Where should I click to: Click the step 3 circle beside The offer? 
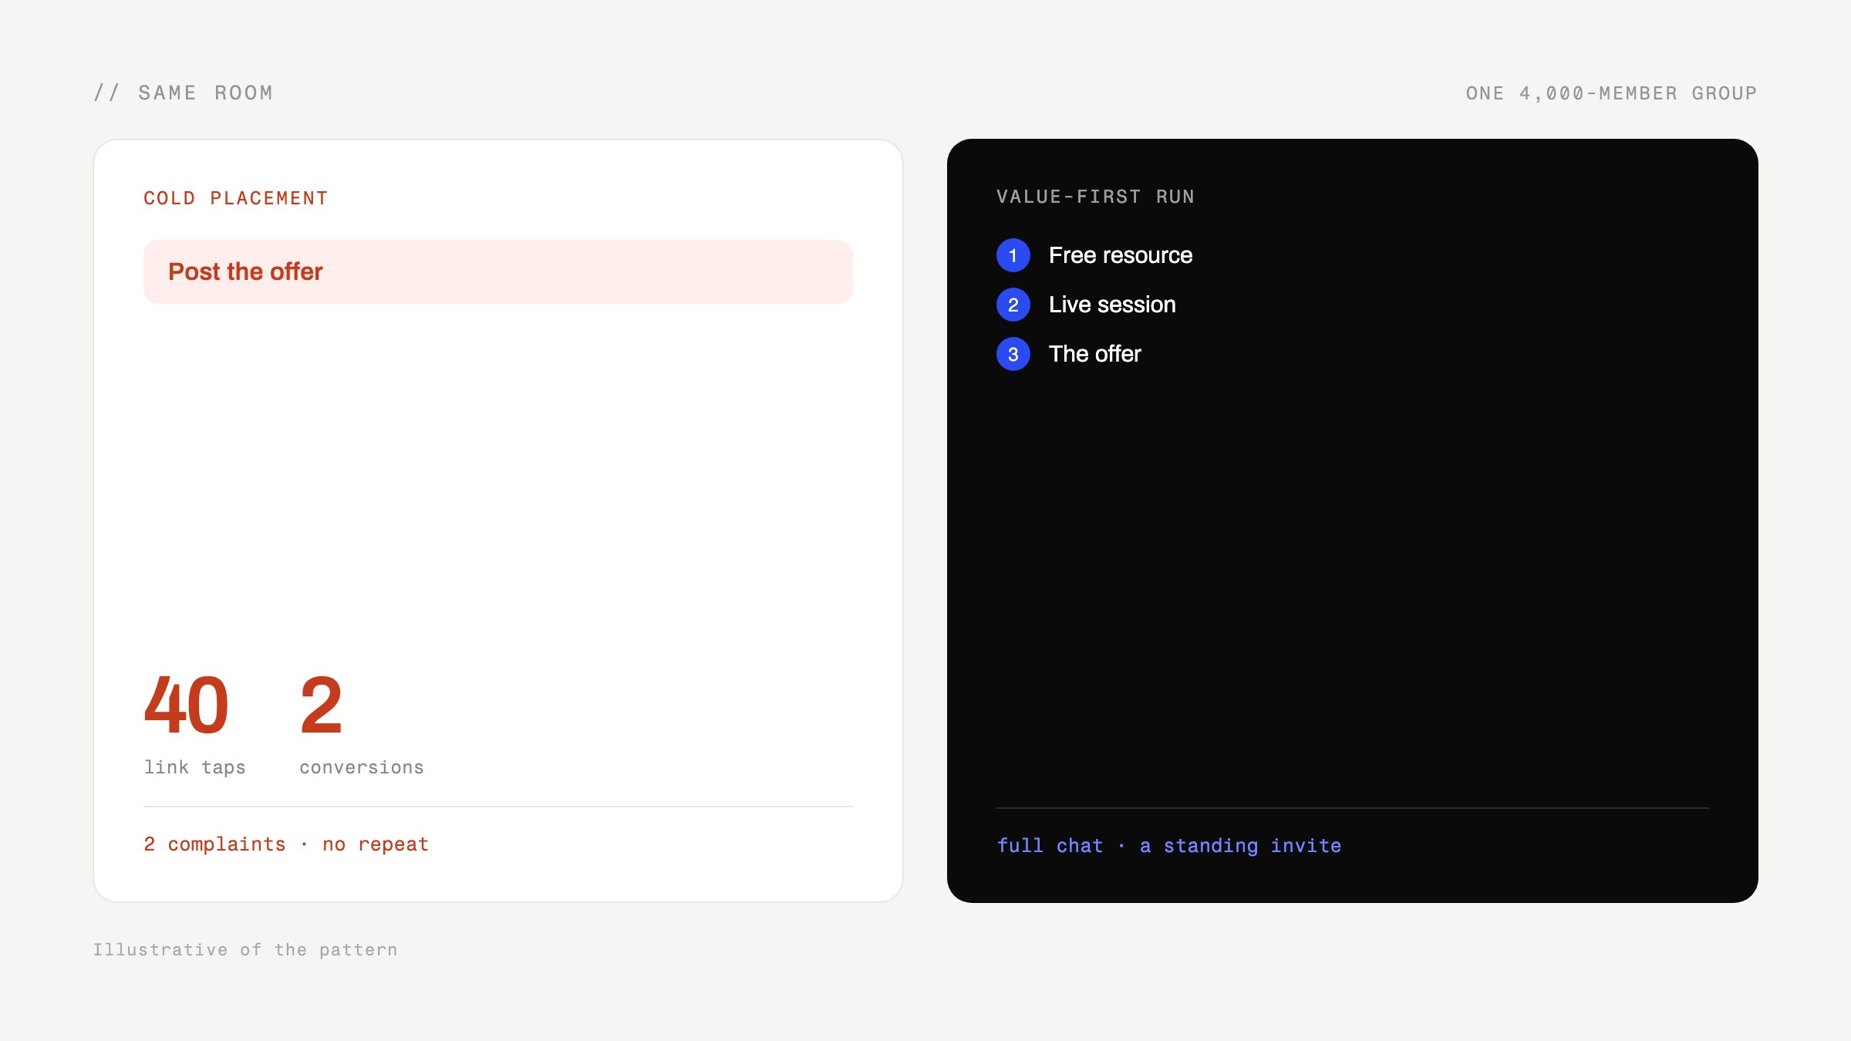(x=1013, y=354)
